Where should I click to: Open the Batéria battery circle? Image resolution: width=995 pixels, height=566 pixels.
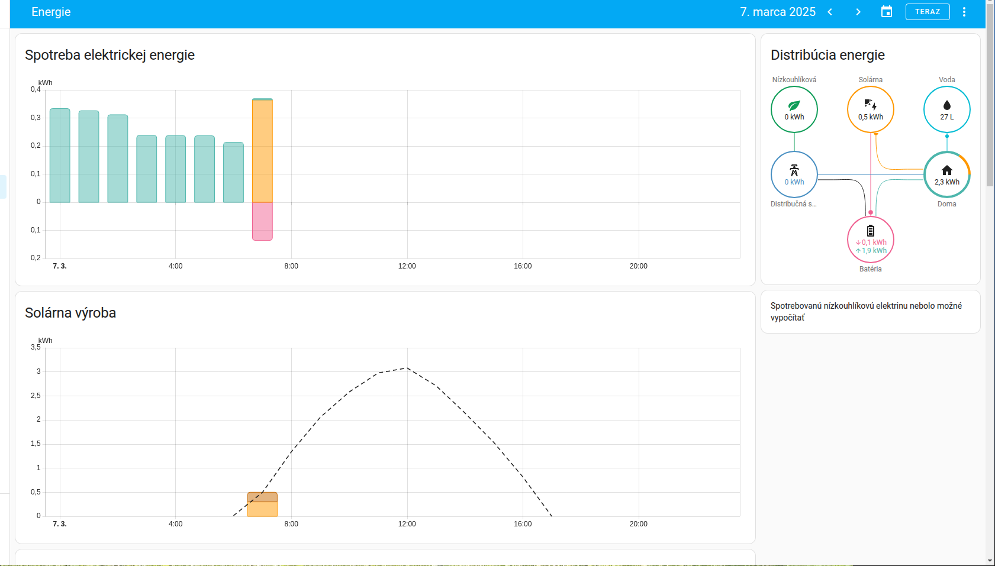[870, 240]
